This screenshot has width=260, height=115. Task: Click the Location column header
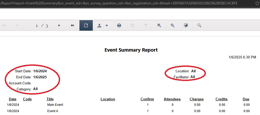[x=108, y=99]
